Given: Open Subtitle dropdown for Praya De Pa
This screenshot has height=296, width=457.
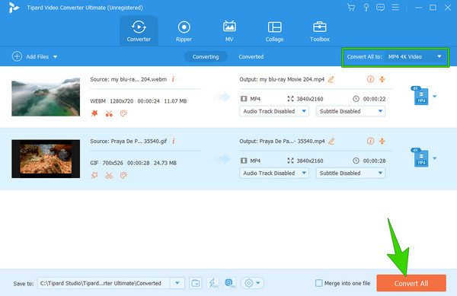Looking at the screenshot, I should coord(350,173).
